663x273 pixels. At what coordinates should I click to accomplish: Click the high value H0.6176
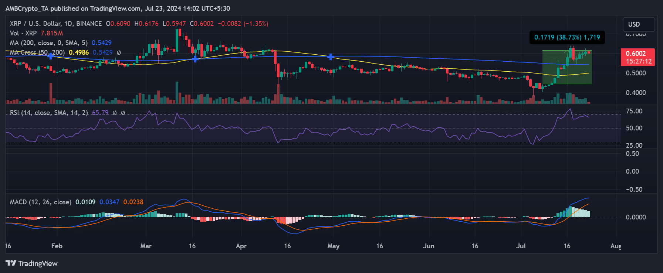(146, 24)
